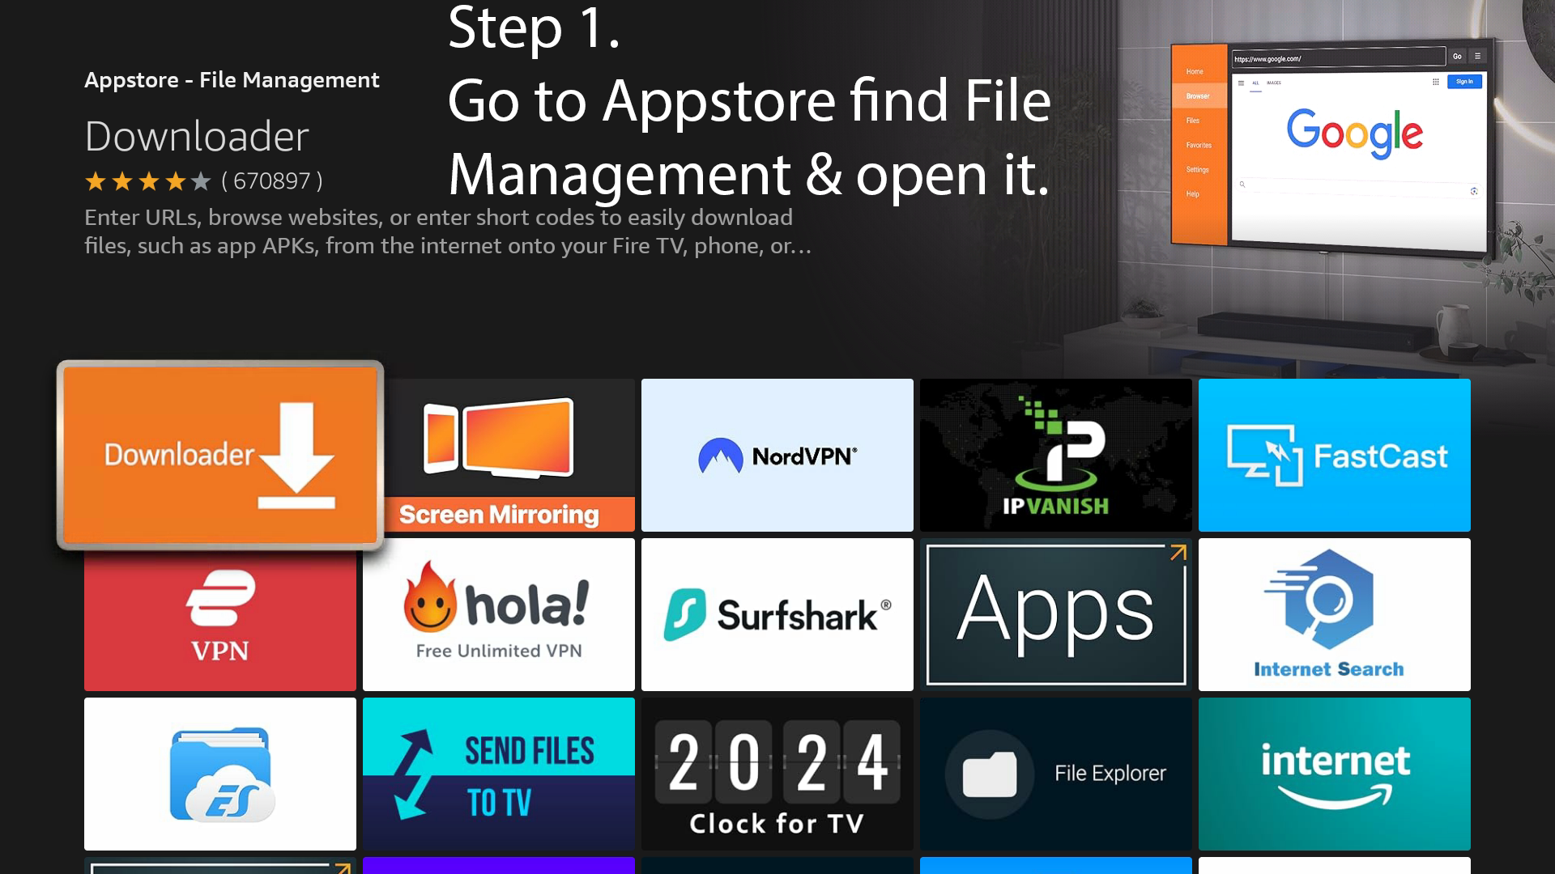Open the Apps shortcut tile
The height and width of the screenshot is (874, 1555).
click(1055, 614)
